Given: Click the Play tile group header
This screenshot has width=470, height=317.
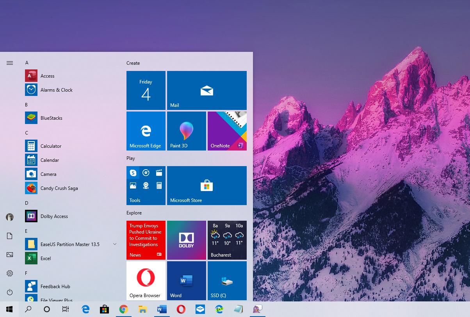Looking at the screenshot, I should click(131, 158).
